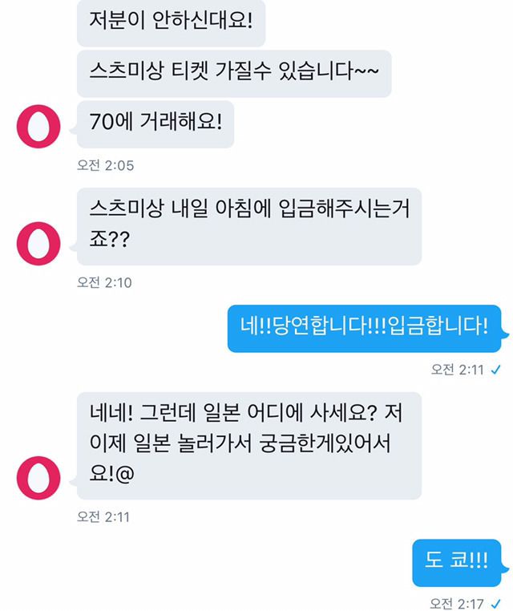Tap sent message '네!!당연합니다!!!입금합니다!'

[x=364, y=329]
